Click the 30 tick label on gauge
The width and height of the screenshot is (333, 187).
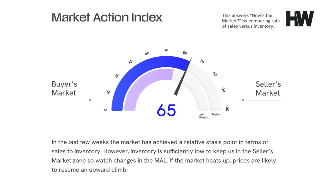pyautogui.click(x=130, y=62)
